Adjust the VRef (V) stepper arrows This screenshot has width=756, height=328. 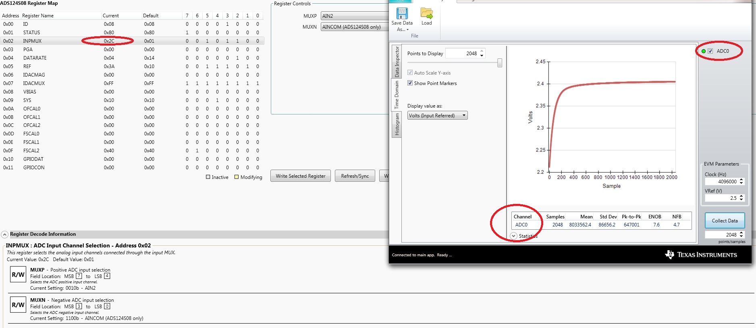pos(741,198)
